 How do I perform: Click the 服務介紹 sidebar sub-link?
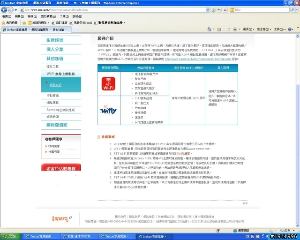[56, 85]
